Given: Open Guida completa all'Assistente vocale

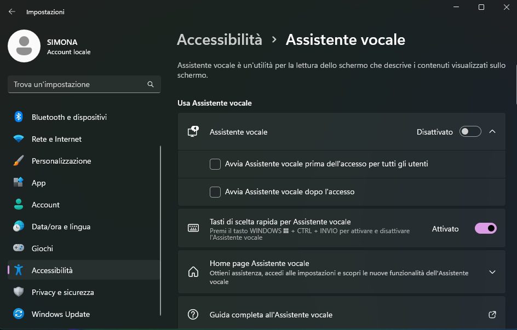Looking at the screenshot, I should (x=342, y=312).
